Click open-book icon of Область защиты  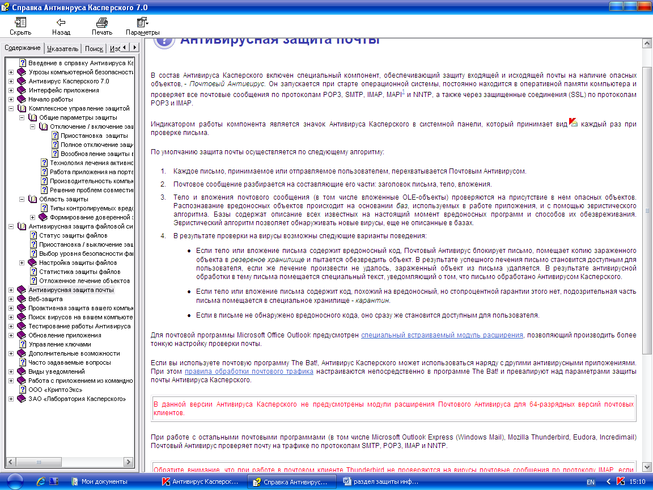tap(32, 199)
